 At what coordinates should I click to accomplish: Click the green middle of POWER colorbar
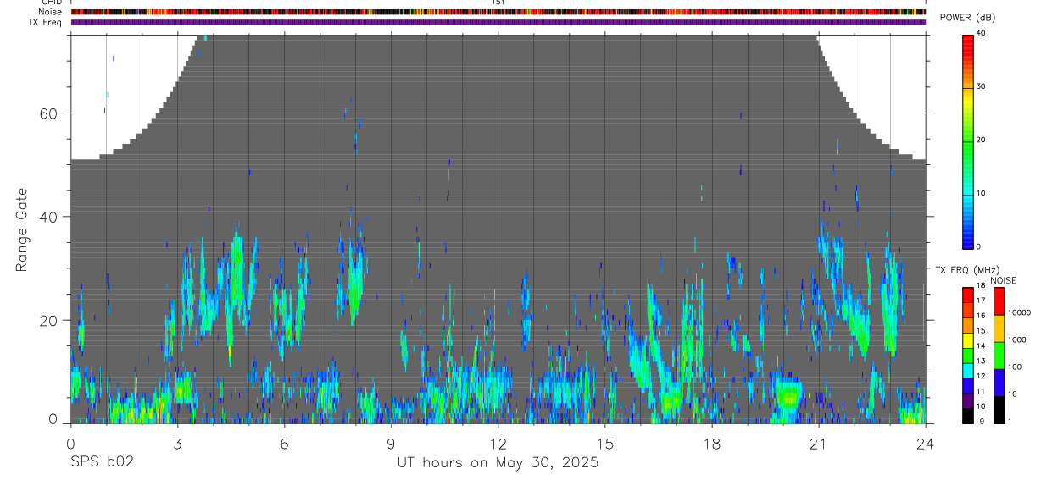967,141
